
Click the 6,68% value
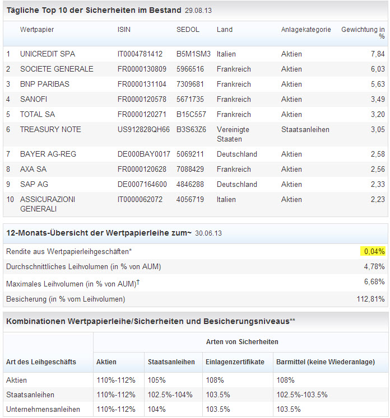(x=374, y=282)
